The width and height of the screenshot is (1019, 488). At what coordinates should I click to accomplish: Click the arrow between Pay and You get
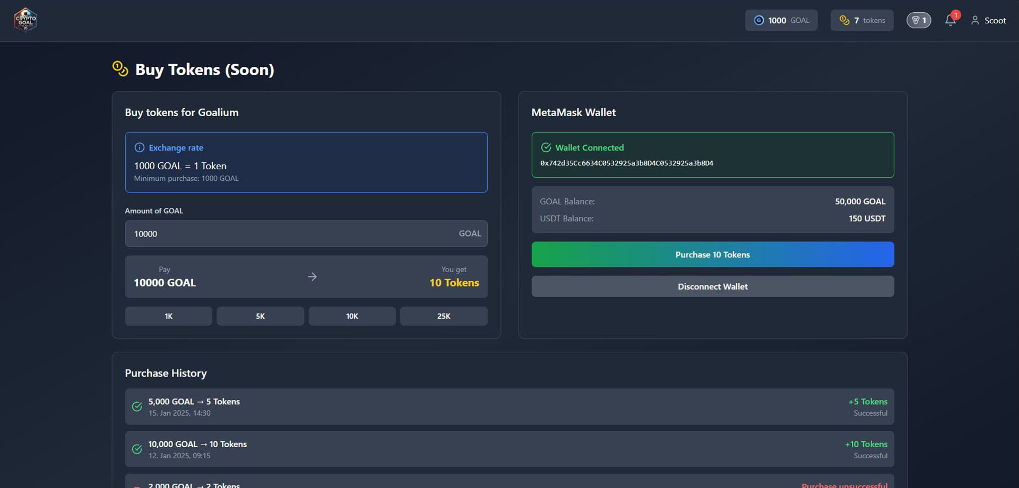click(312, 276)
